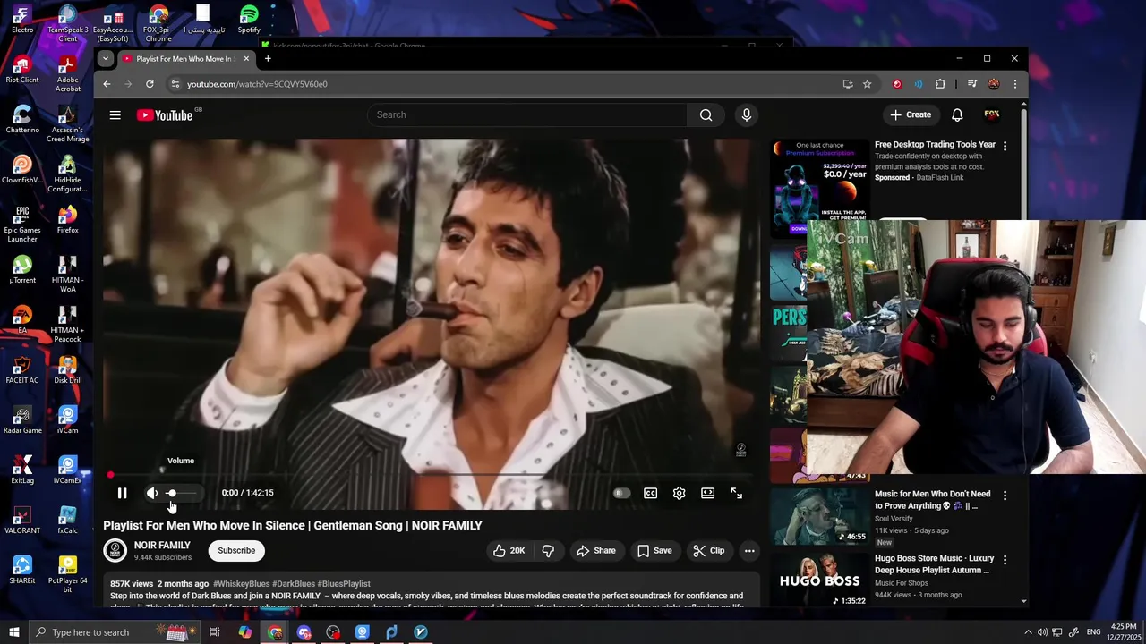
Task: Open Disk Drill desktop icon
Action: [x=67, y=369]
